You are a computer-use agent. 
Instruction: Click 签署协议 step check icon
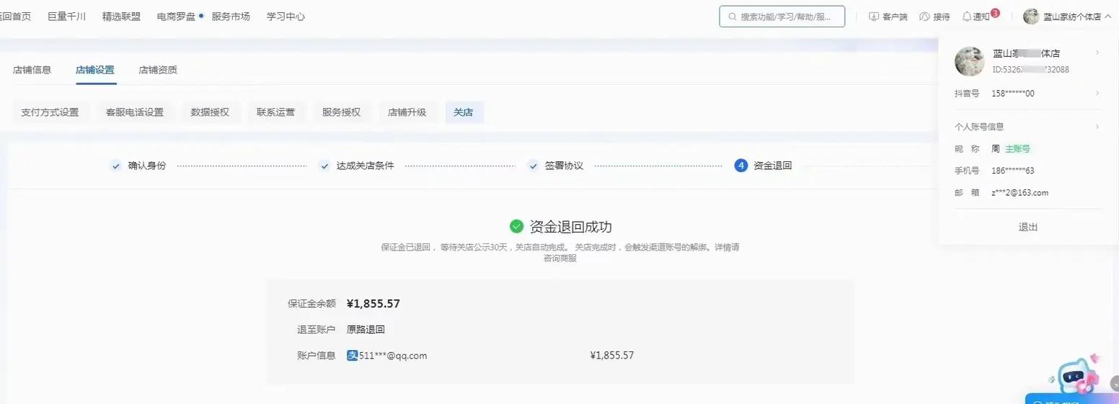533,166
